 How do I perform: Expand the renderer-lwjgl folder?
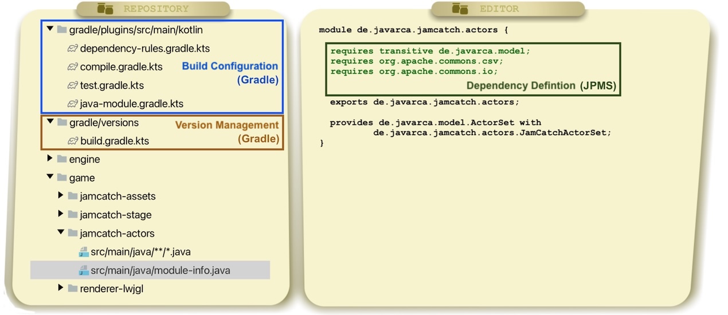61,288
